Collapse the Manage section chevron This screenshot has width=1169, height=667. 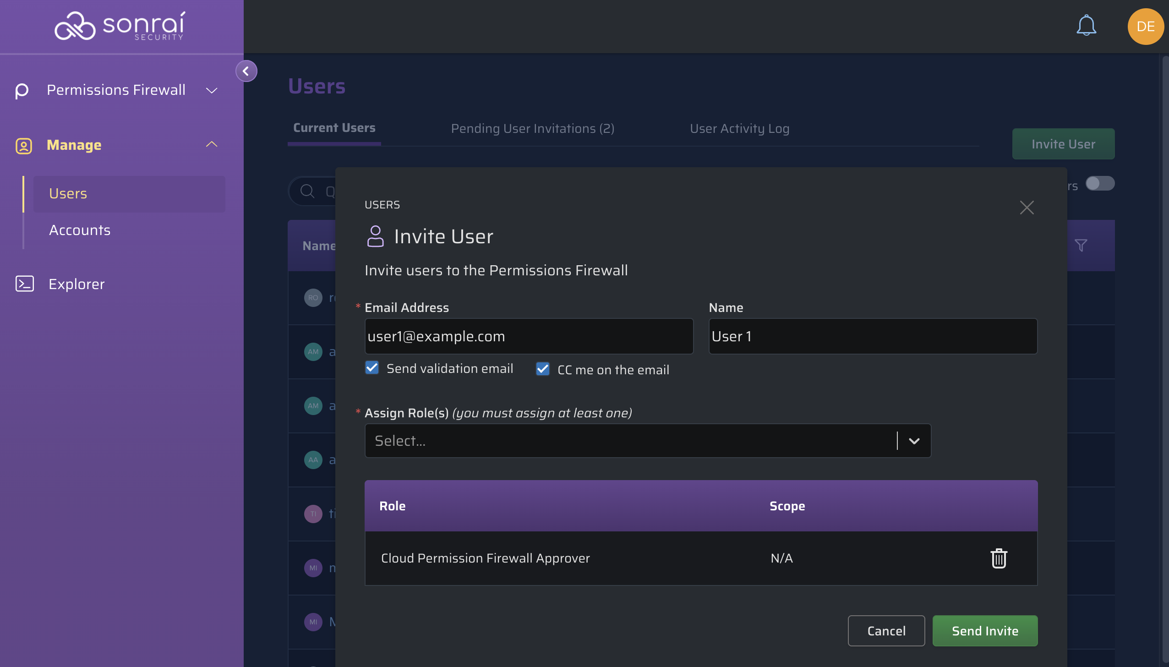pos(212,144)
